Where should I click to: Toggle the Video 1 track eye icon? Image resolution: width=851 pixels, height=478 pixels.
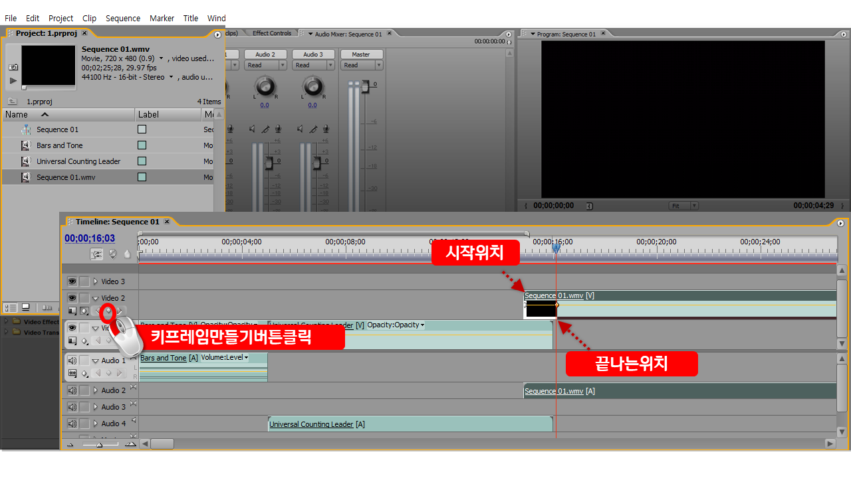point(72,327)
